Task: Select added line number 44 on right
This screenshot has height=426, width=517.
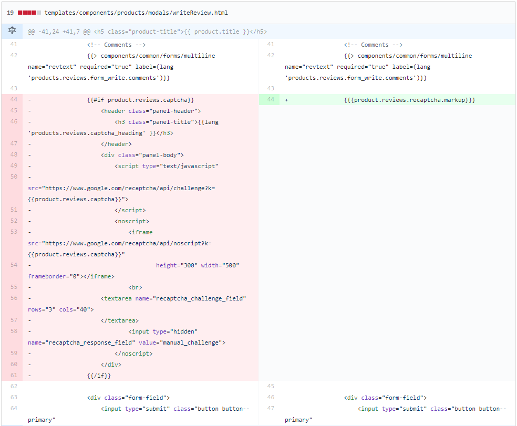Action: [271, 100]
